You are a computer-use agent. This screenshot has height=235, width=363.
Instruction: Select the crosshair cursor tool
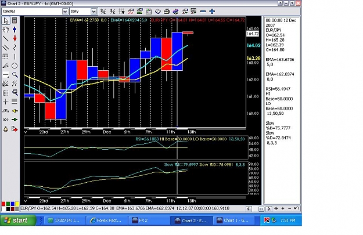[x=6, y=102]
